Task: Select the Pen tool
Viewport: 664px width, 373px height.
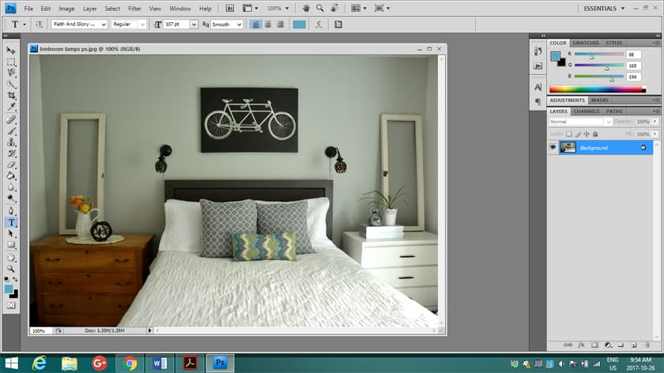Action: pyautogui.click(x=11, y=211)
